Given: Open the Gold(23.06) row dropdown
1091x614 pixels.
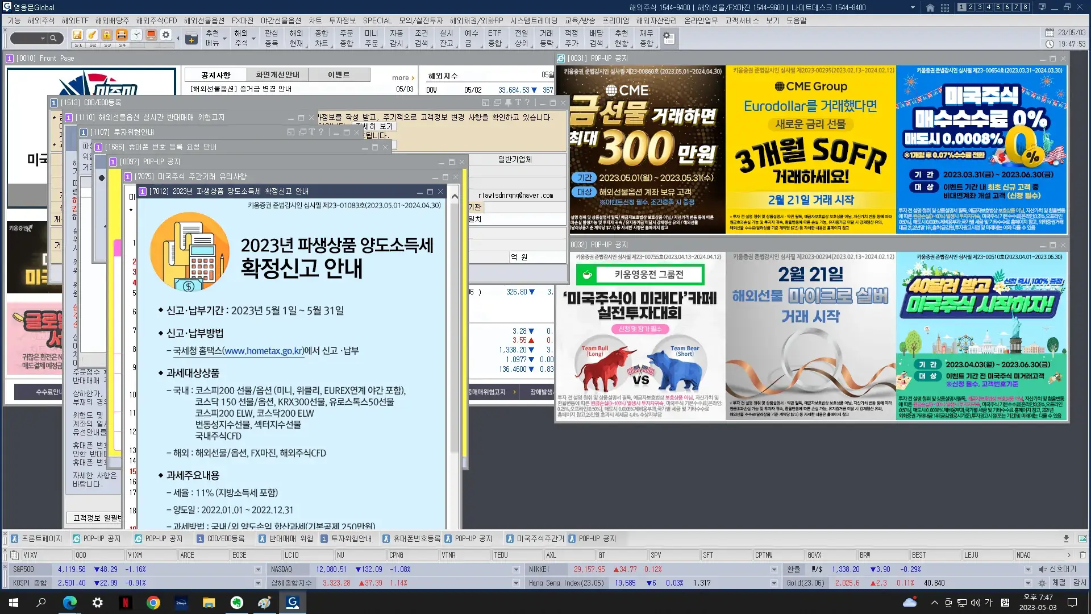Looking at the screenshot, I should 1027,583.
